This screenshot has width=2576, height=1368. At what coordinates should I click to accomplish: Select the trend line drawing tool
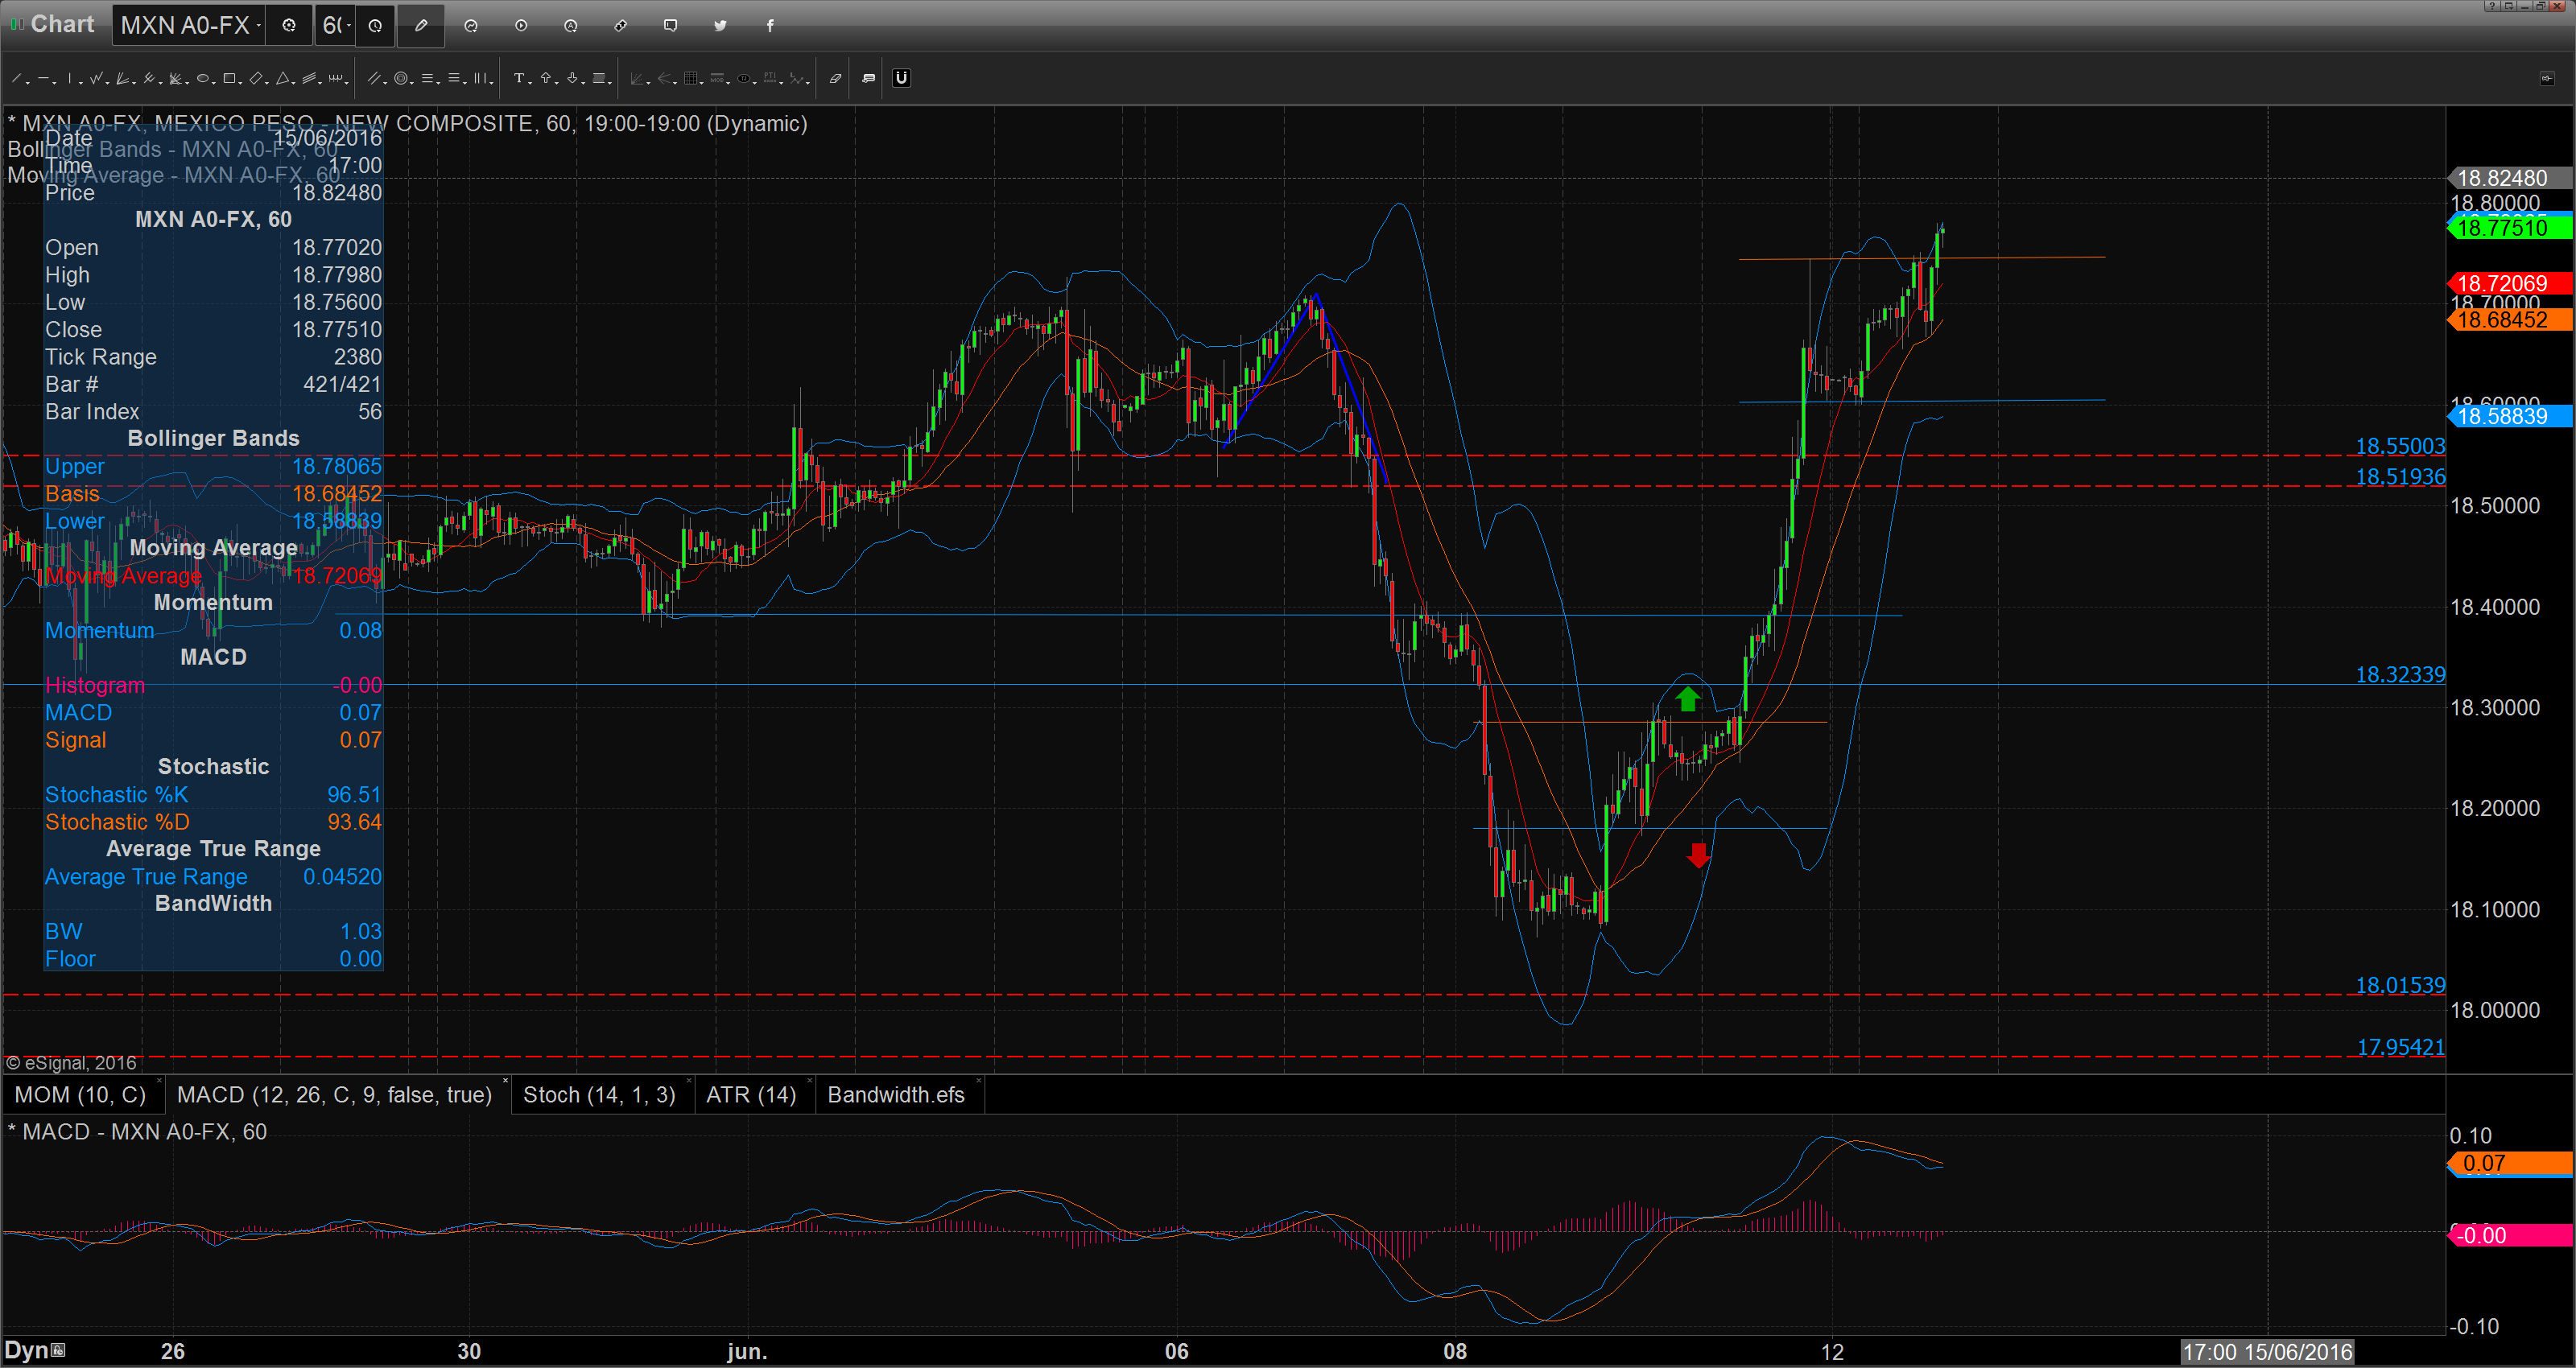17,78
